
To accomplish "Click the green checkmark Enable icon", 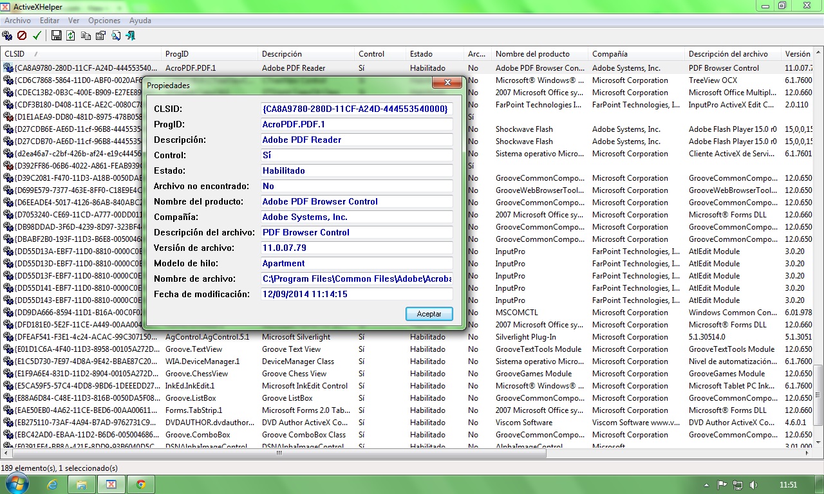I will coord(37,36).
